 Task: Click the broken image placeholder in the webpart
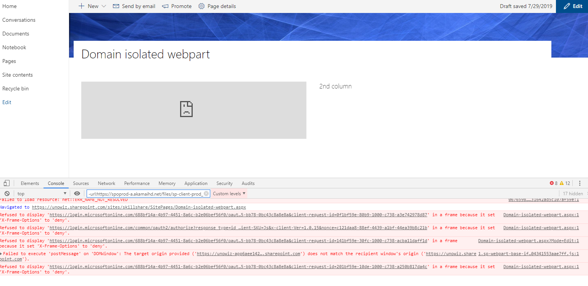(x=186, y=110)
